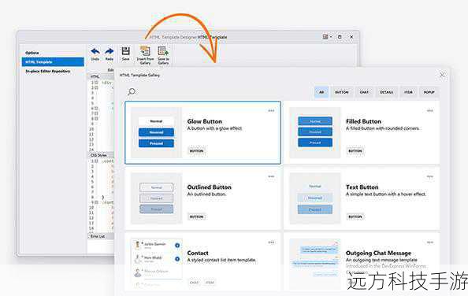The image size is (468, 296).
Task: Click 'A button with a glow effect' description
Action: click(215, 128)
